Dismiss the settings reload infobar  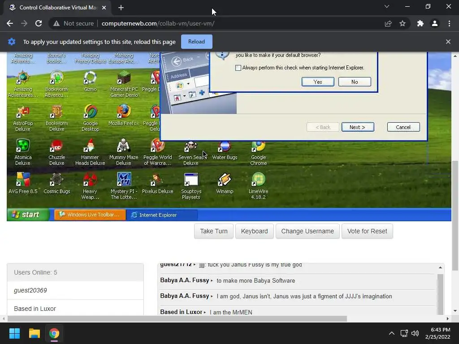click(448, 42)
